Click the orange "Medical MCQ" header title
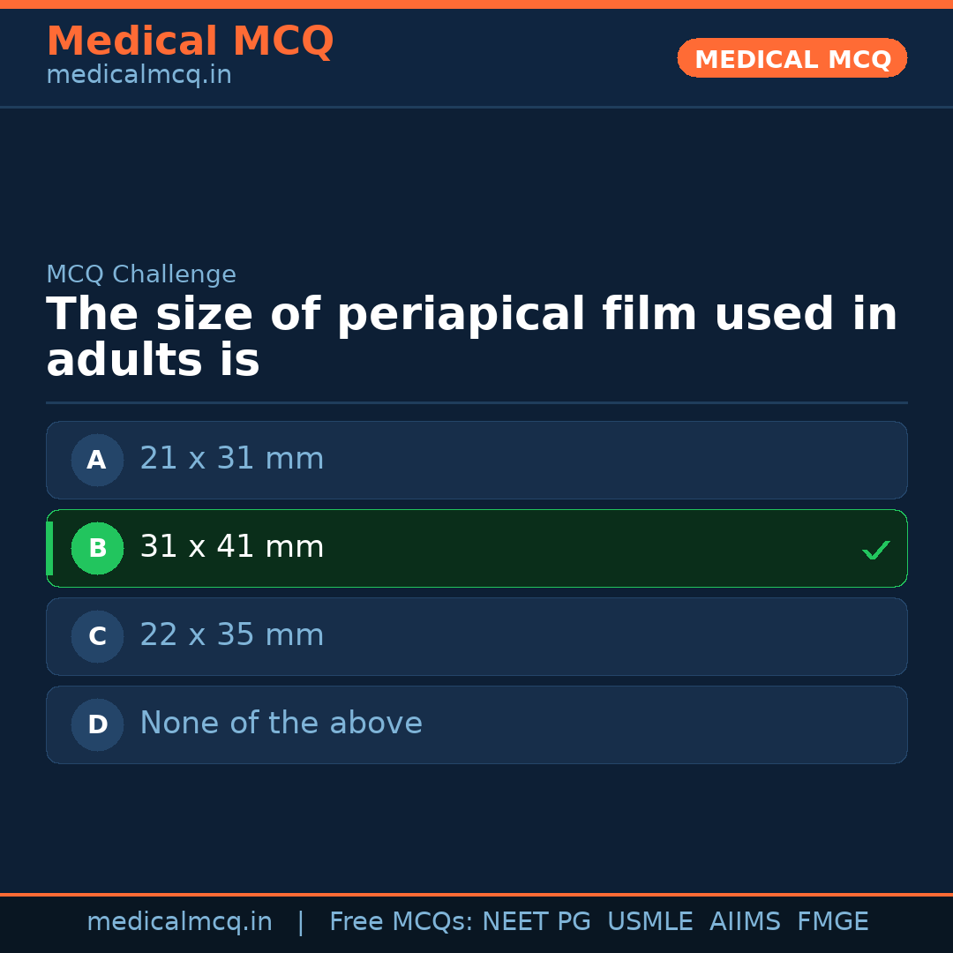Viewport: 953px width, 953px height. 190,41
